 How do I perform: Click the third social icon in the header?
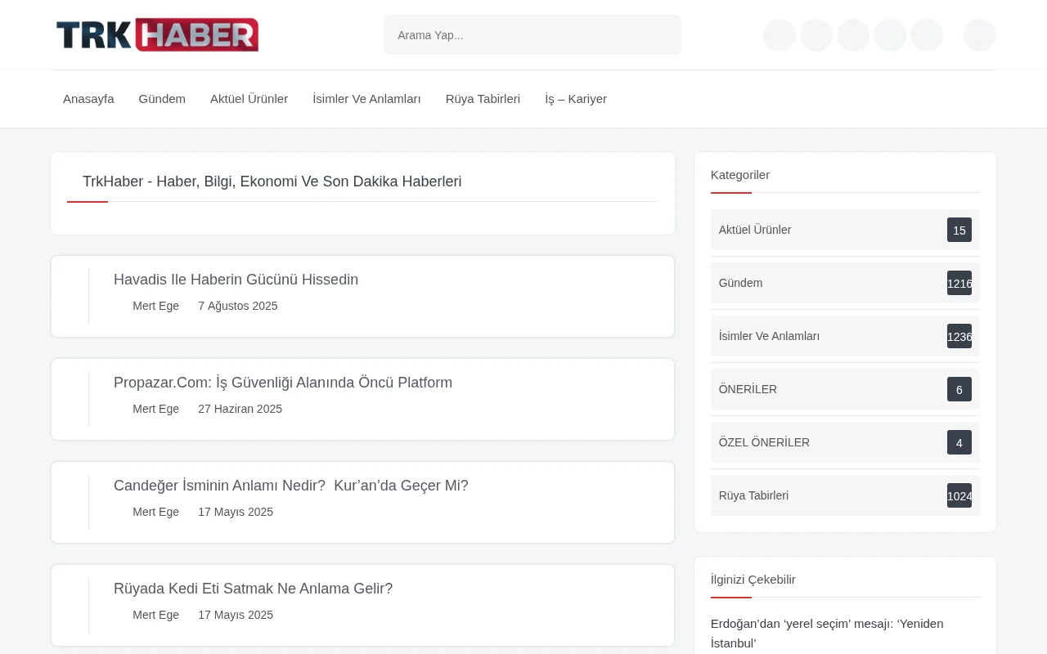pos(852,35)
